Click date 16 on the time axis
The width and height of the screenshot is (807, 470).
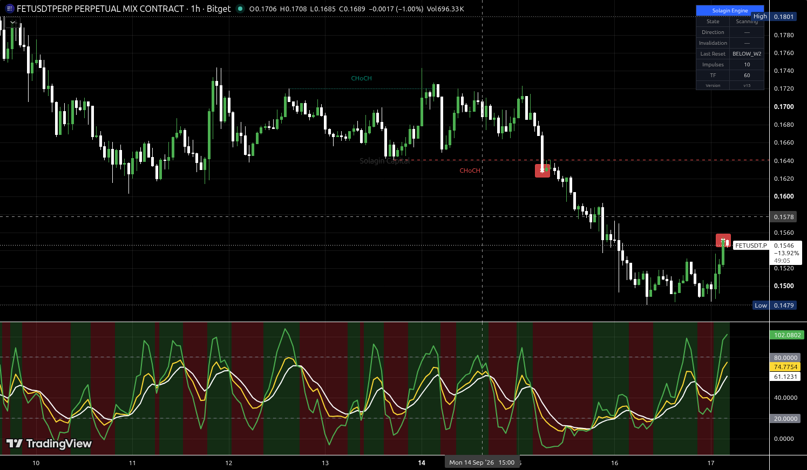(614, 463)
